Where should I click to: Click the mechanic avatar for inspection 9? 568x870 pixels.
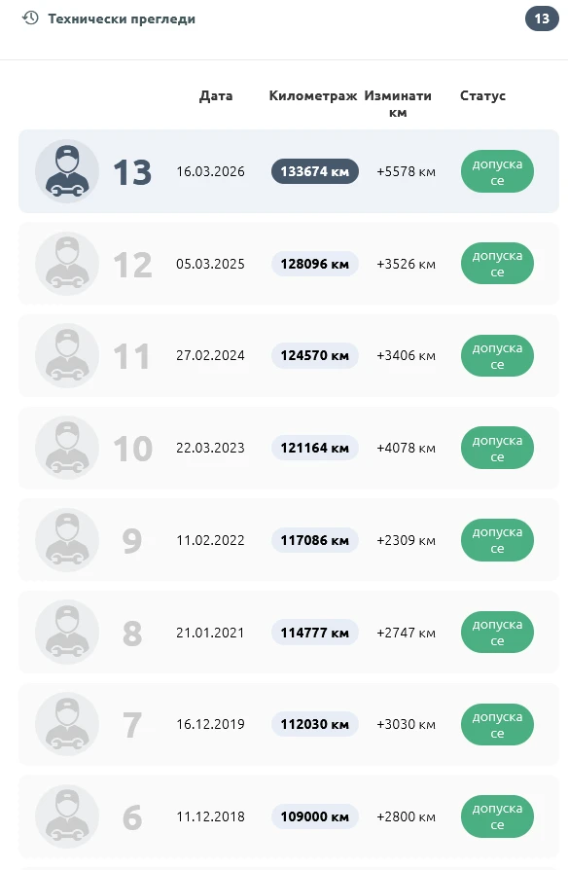pos(67,540)
